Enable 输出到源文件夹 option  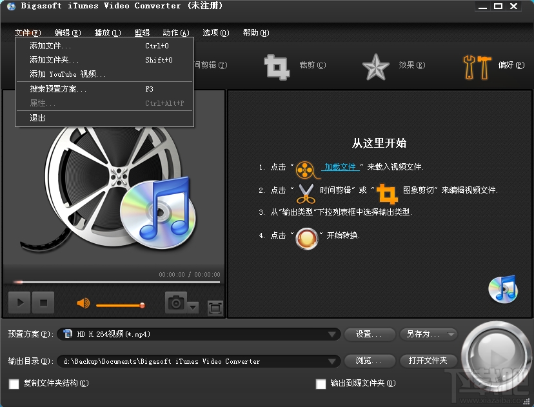pos(321,384)
